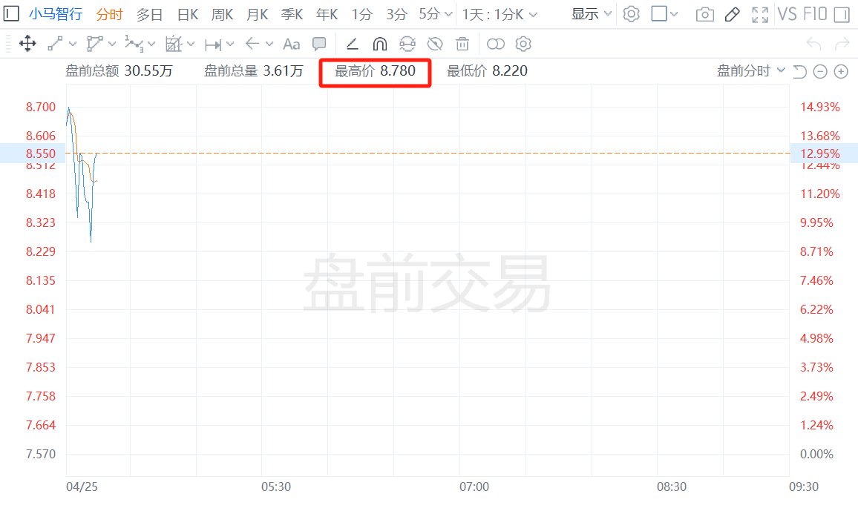Redo the drawing action
This screenshot has width=858, height=508.
842,44
